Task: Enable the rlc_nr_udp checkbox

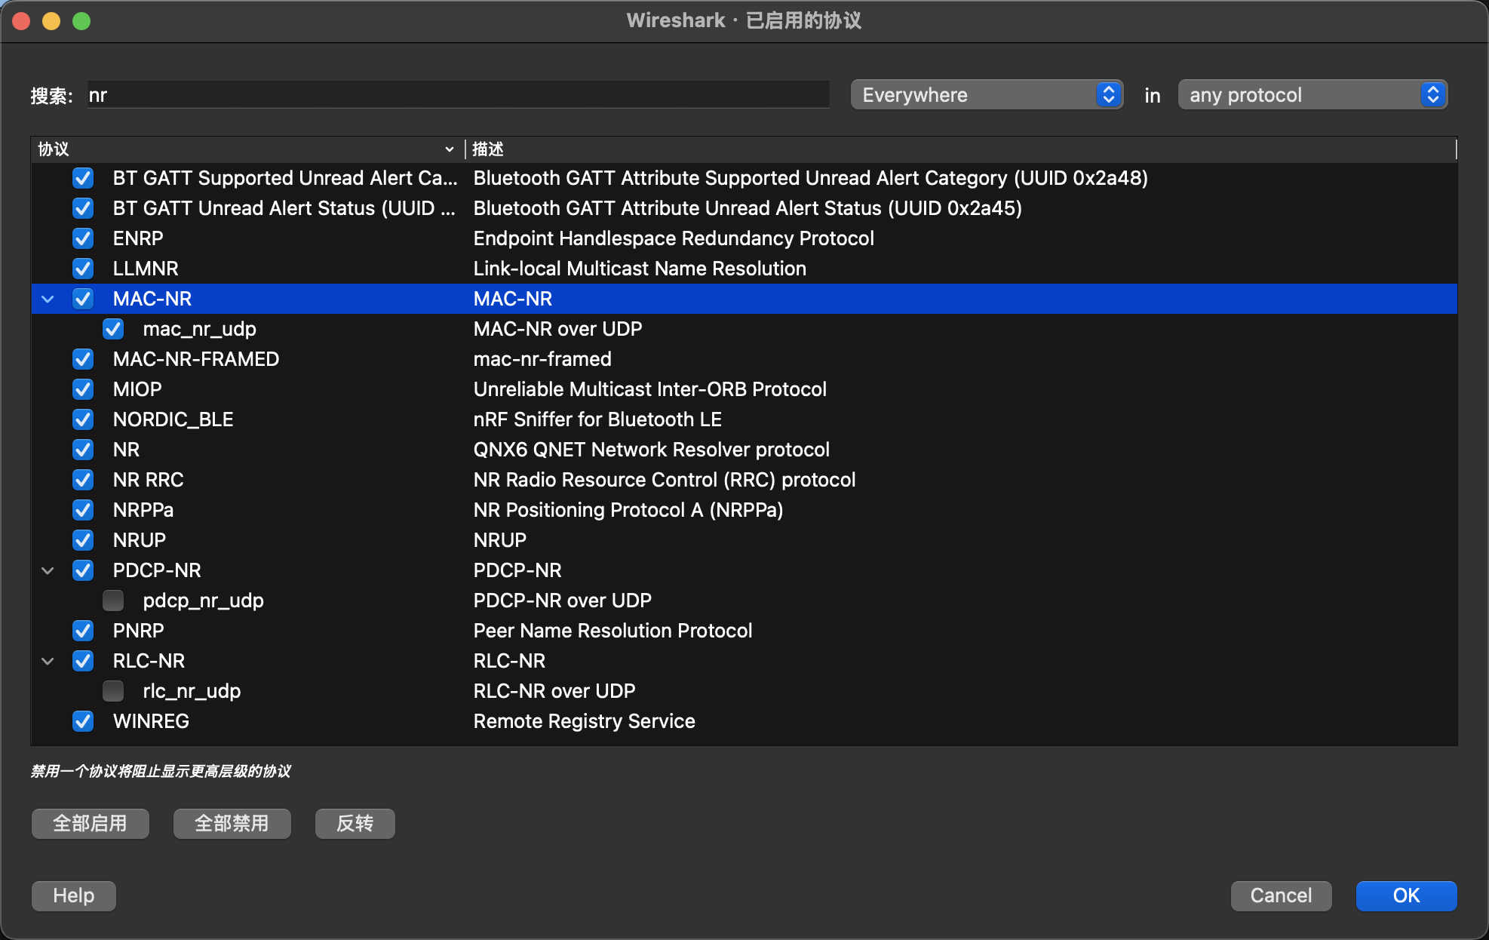Action: click(x=113, y=691)
